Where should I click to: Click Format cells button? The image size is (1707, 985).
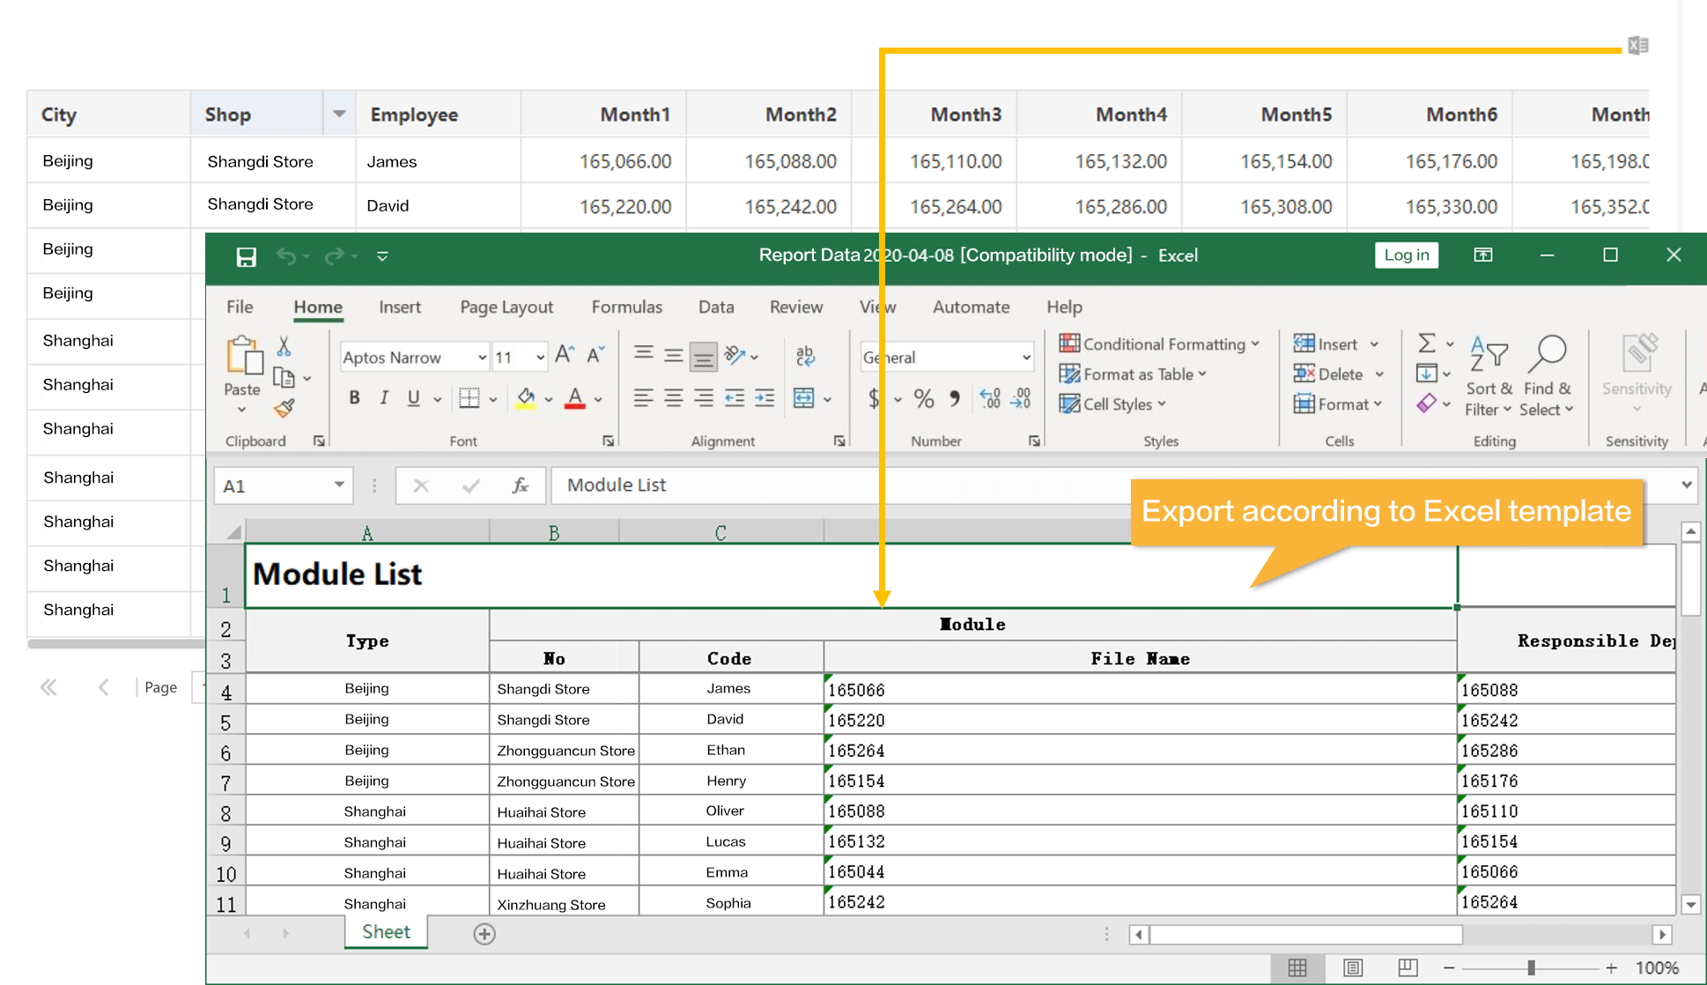(x=1338, y=404)
